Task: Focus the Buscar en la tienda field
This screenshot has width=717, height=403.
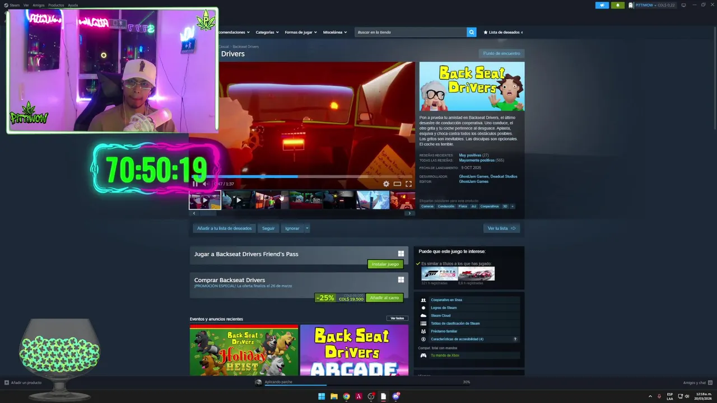Action: click(411, 32)
